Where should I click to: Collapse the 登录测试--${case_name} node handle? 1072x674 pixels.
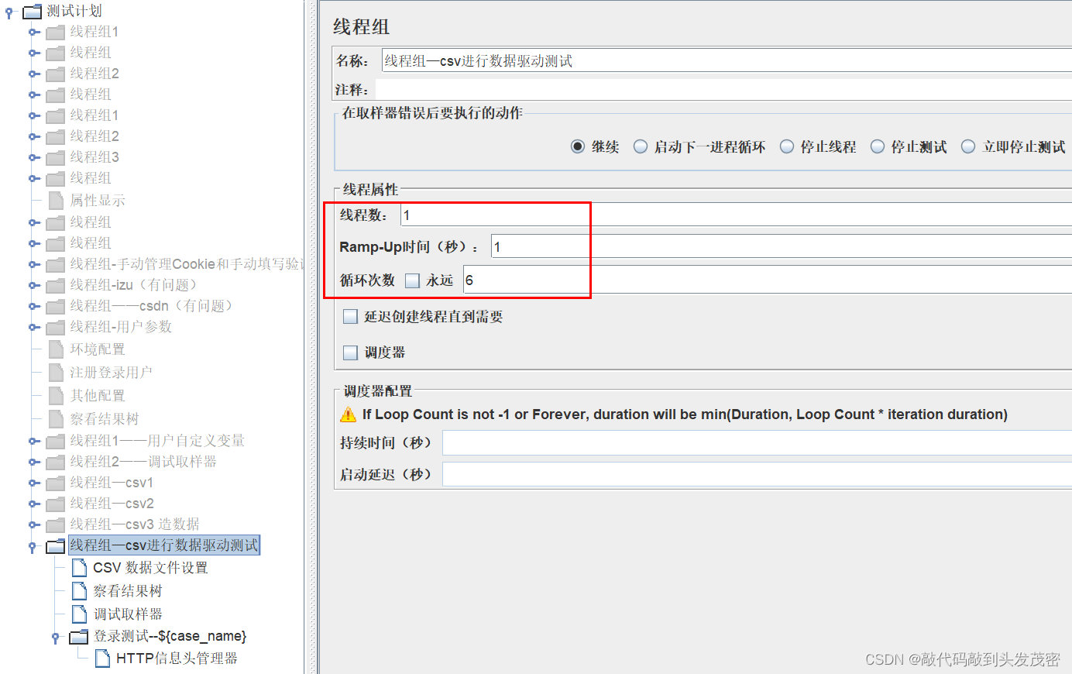[56, 638]
